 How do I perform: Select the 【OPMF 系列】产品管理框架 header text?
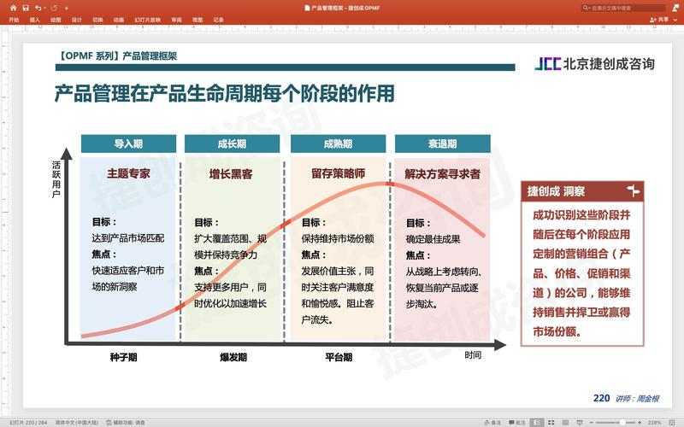[117, 56]
